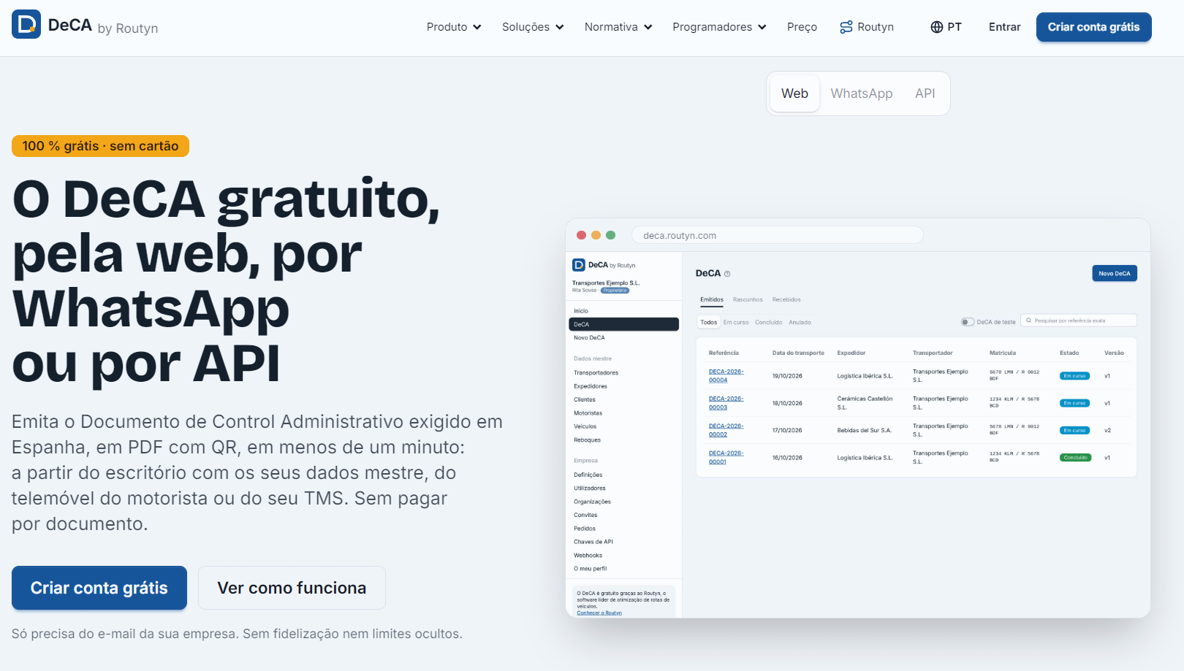Click the help icon next to DeCA heading
1184x671 pixels.
click(x=727, y=274)
